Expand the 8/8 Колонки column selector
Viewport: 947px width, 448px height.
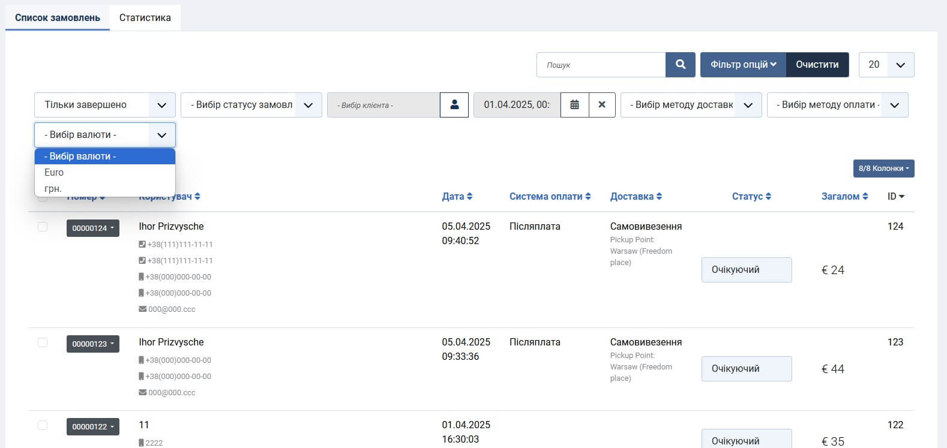[883, 169]
